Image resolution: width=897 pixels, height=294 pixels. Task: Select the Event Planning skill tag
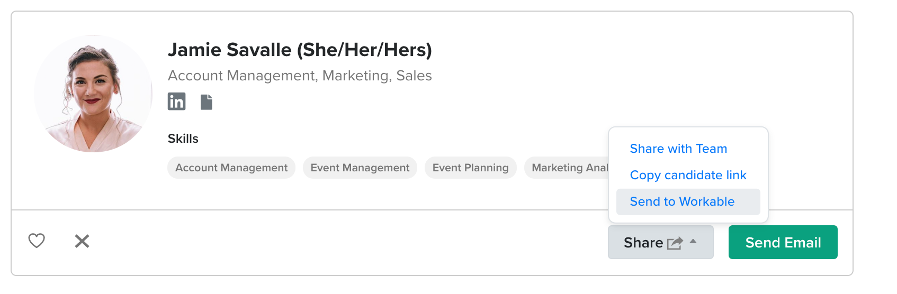point(470,168)
